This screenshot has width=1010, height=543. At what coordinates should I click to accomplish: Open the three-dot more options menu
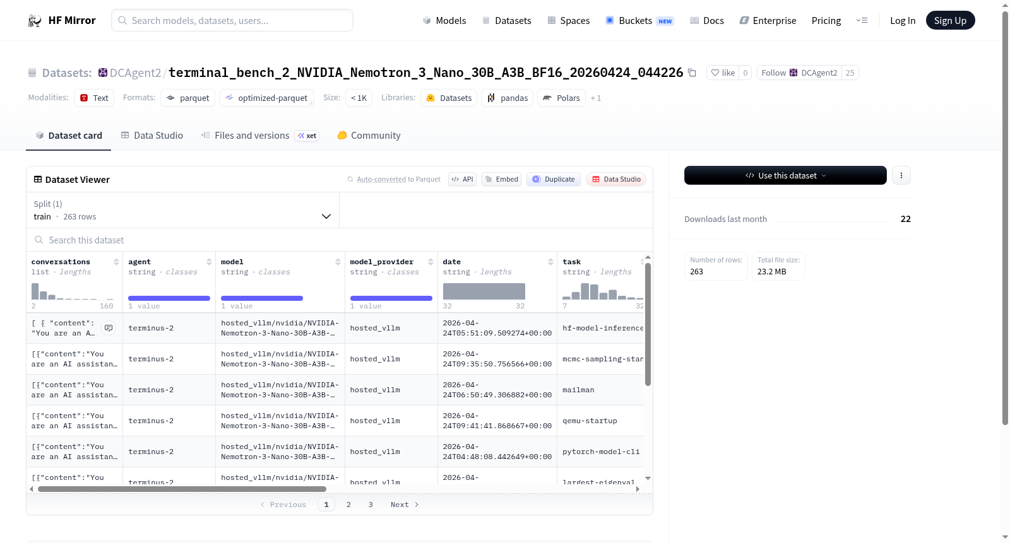(901, 175)
